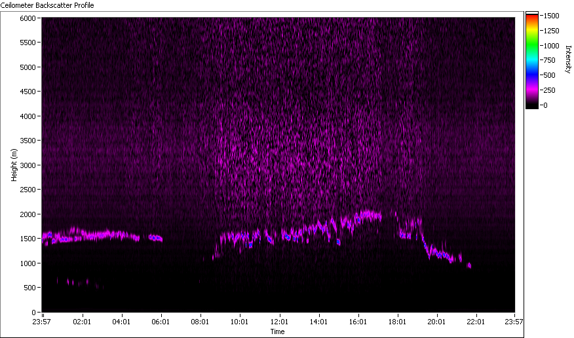Select the 1500 intensity scale label
This screenshot has height=338, width=574.
tap(552, 16)
